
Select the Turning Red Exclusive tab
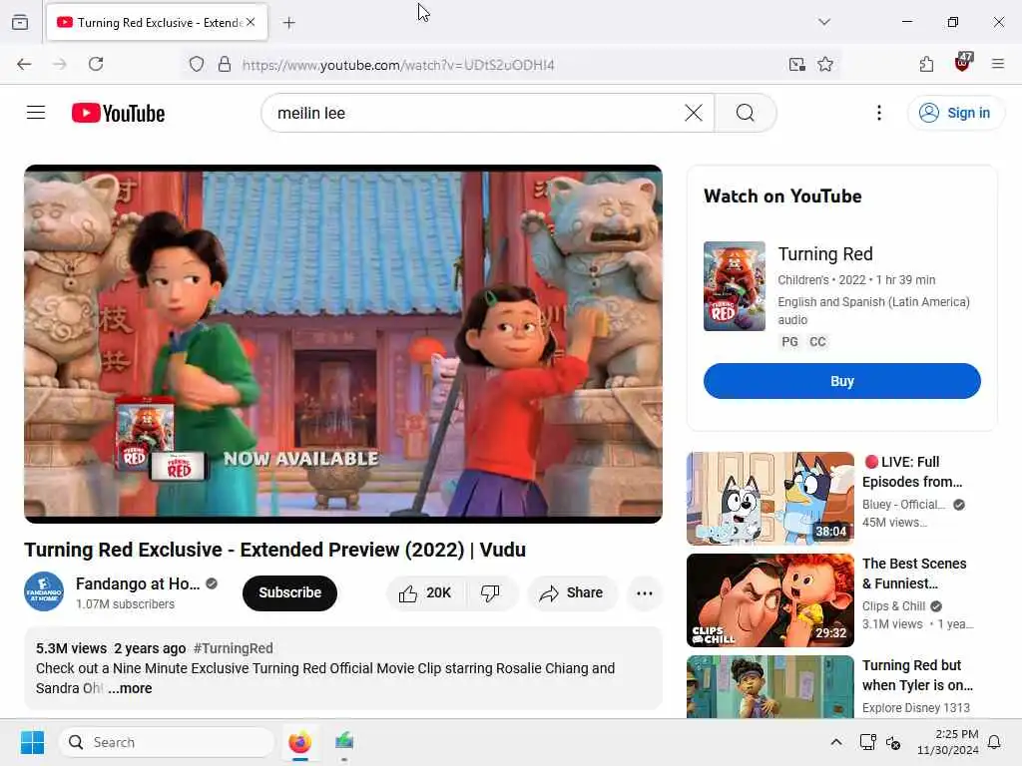click(x=157, y=22)
